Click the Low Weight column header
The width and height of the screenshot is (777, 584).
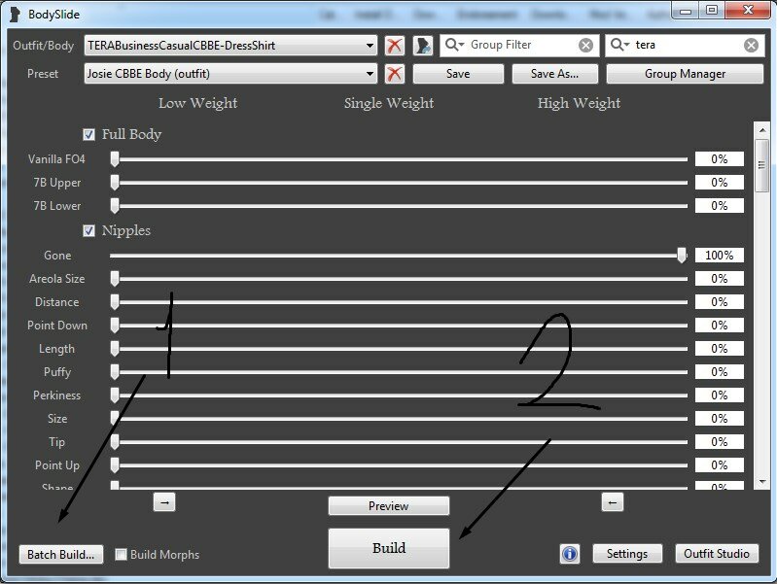tap(197, 103)
